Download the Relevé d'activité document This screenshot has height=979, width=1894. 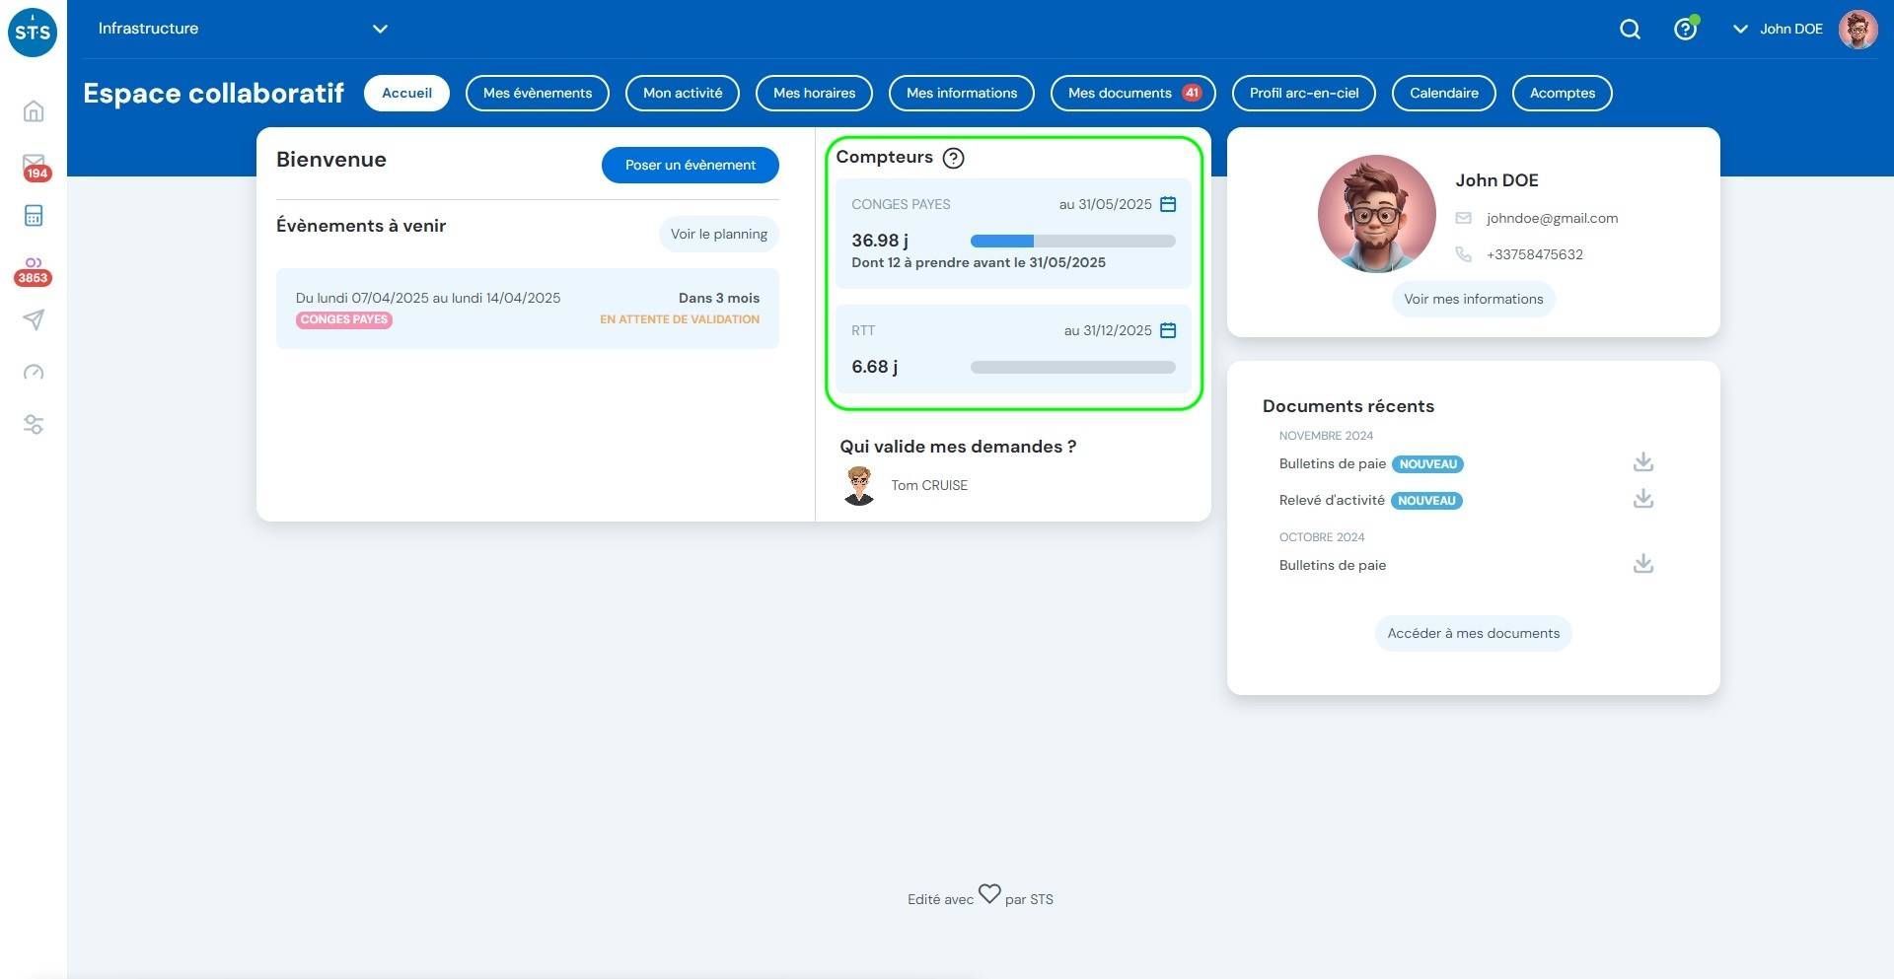pyautogui.click(x=1642, y=499)
